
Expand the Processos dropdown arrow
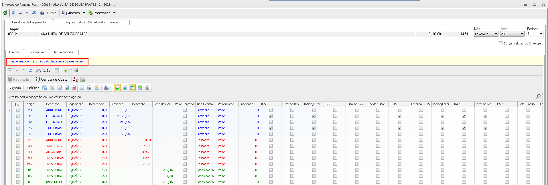(114, 13)
